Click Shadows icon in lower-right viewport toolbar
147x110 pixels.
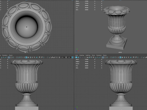point(130,57)
